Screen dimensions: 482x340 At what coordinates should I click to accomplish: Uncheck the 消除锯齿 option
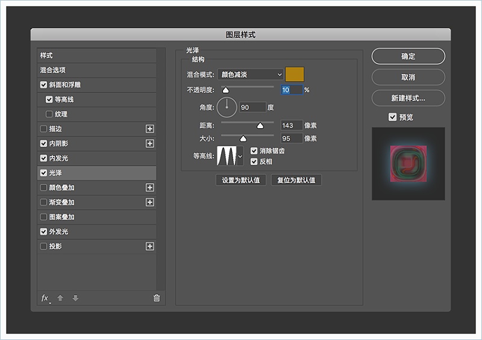(254, 151)
